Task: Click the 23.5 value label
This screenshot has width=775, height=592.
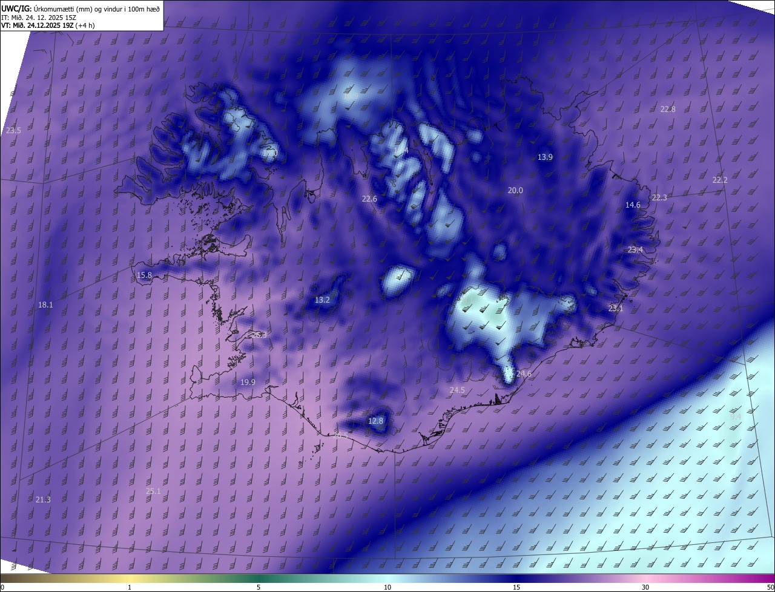Action: tap(13, 131)
